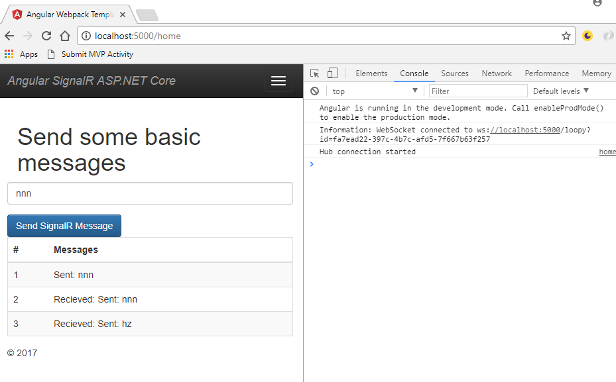The height and width of the screenshot is (382, 616).
Task: Select the Sources tab
Action: (x=455, y=73)
